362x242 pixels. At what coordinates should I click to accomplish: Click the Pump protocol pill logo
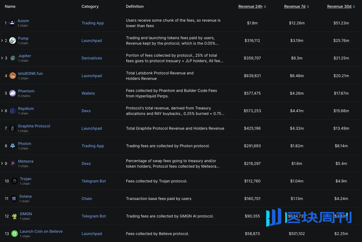(x=12, y=41)
